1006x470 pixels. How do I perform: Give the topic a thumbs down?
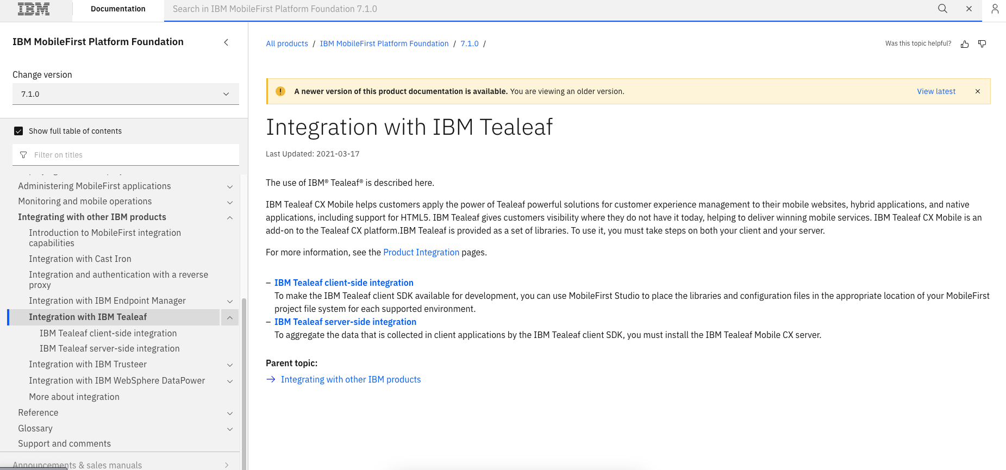982,44
